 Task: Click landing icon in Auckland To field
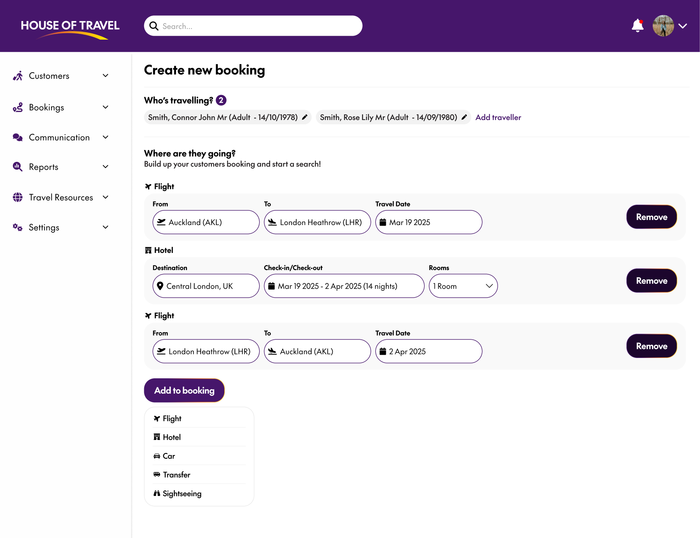click(272, 351)
